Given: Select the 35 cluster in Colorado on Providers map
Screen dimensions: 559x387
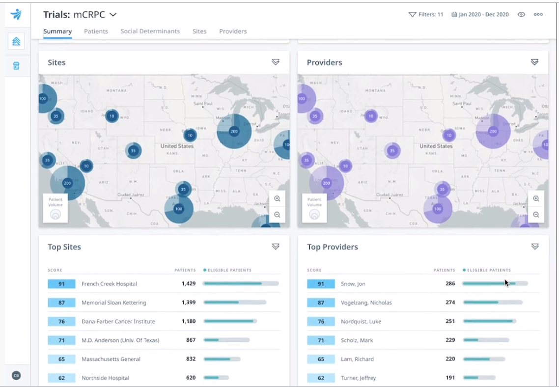Looking at the screenshot, I should point(392,150).
